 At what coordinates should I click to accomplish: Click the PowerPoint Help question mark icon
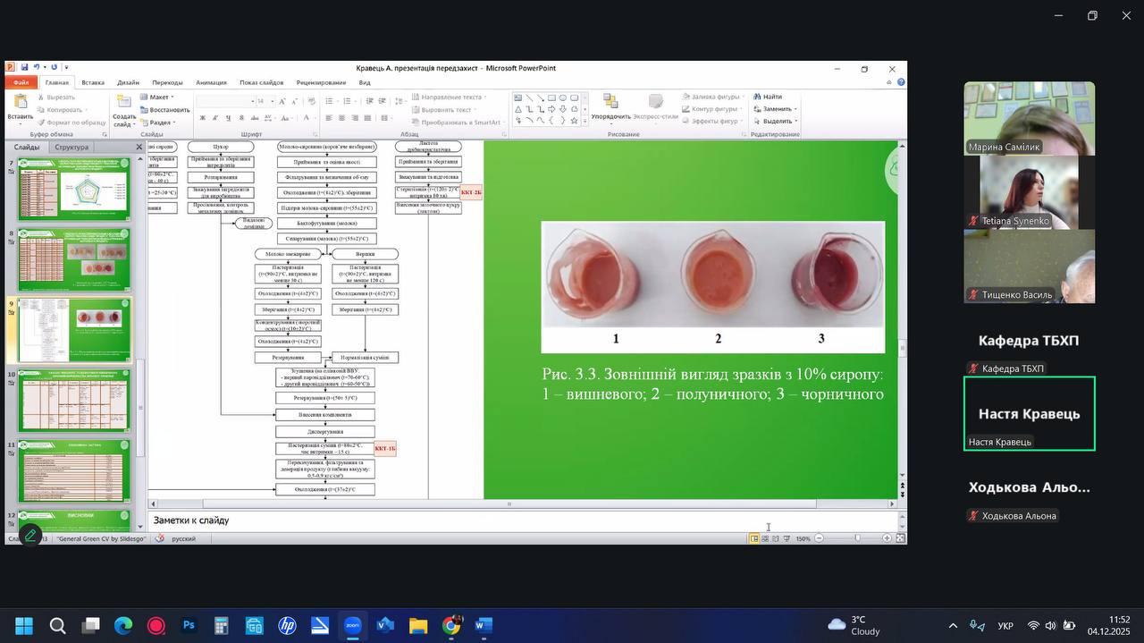click(x=901, y=82)
